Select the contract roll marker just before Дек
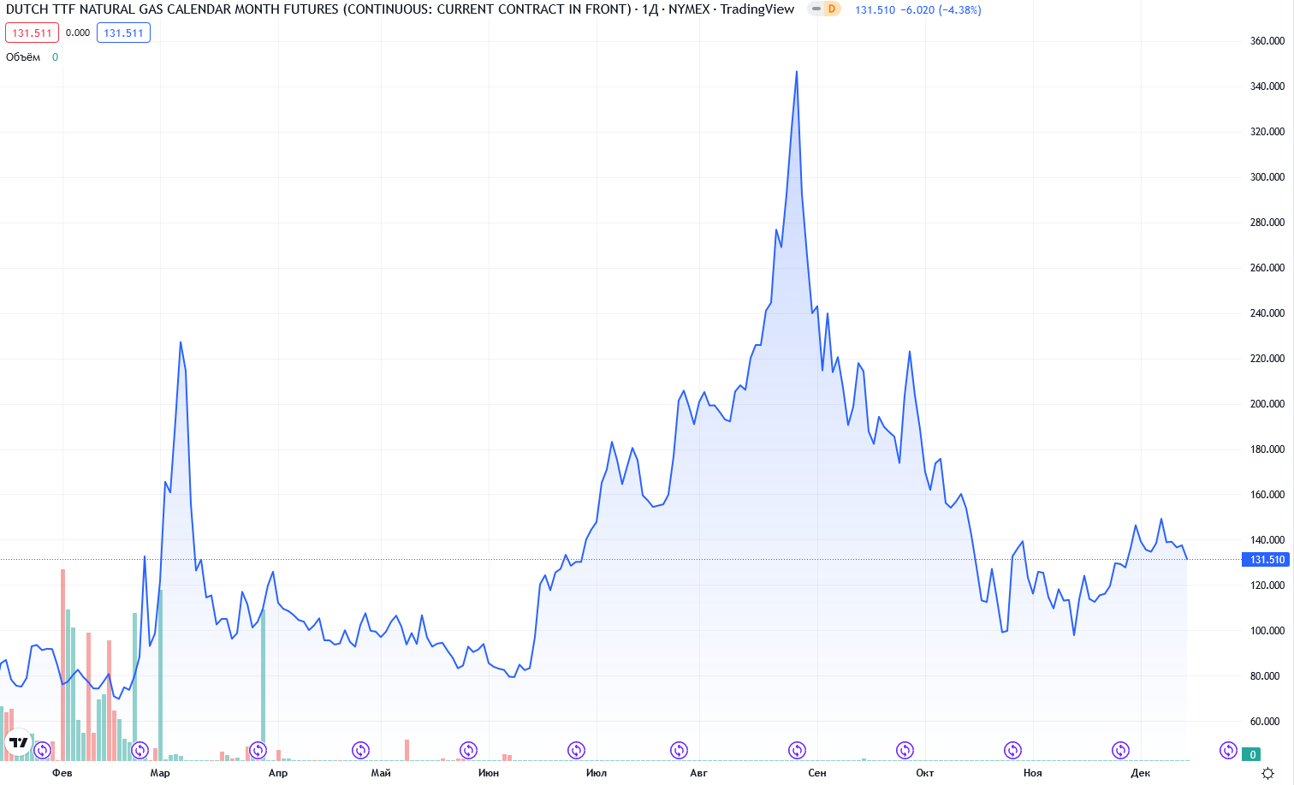The width and height of the screenshot is (1294, 785). [1120, 751]
